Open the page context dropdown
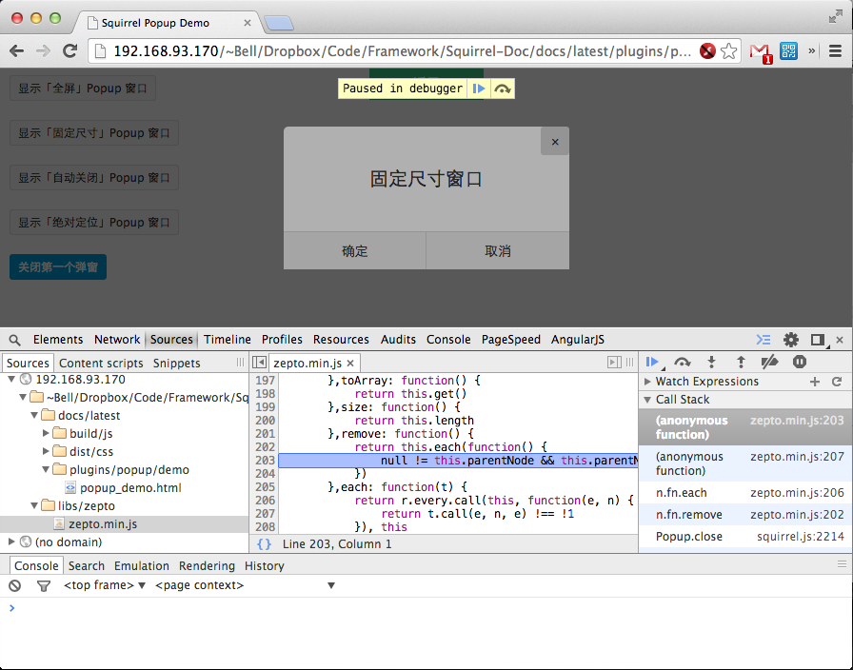 click(x=245, y=585)
